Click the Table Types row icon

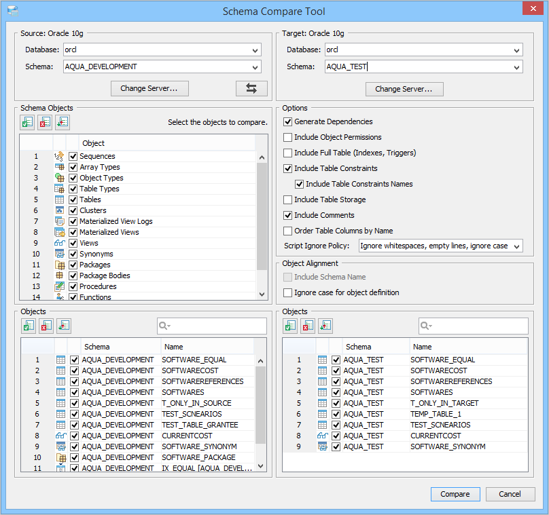pyautogui.click(x=60, y=189)
